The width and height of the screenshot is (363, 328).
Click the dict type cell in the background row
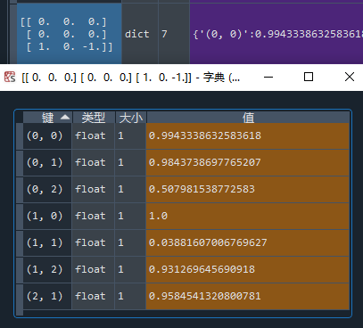click(x=140, y=34)
